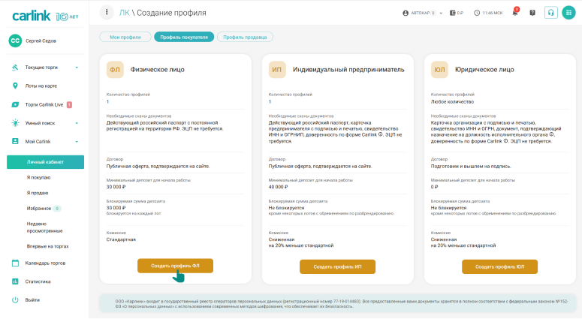Click the wallet balance icon
Viewport: 582px width, 319px height.
(x=453, y=13)
